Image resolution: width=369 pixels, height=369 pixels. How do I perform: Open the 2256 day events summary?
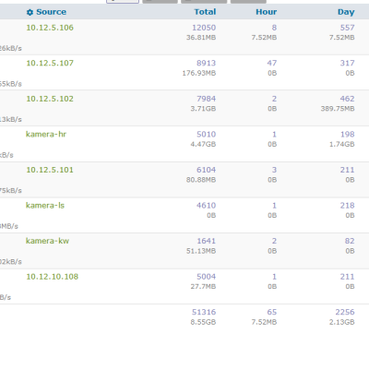[x=345, y=312]
